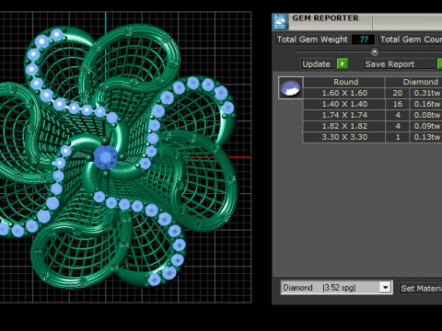Open the Diamond material dropdown arrow
The image size is (442, 331).
[x=385, y=288]
